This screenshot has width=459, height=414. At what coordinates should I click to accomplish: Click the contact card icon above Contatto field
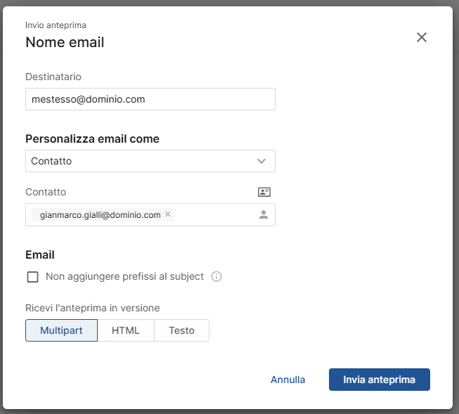264,192
